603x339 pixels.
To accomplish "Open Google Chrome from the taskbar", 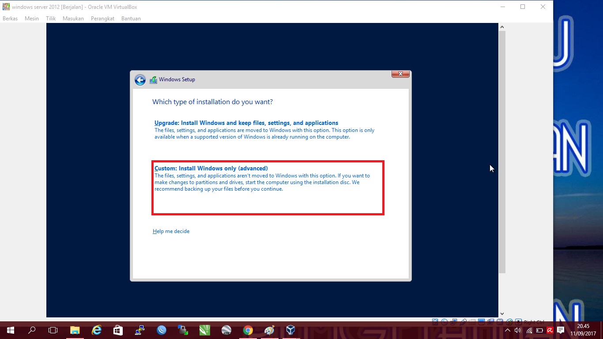I will pyautogui.click(x=248, y=330).
